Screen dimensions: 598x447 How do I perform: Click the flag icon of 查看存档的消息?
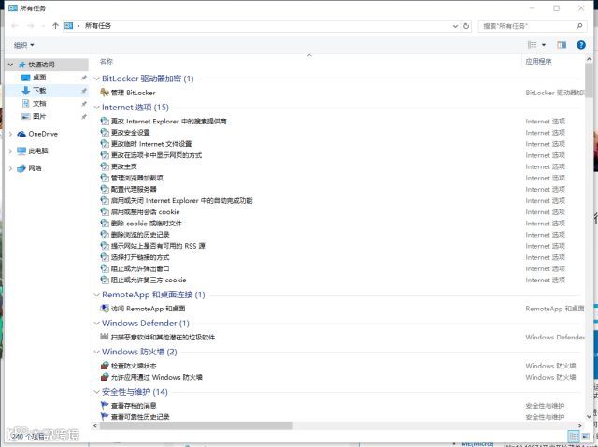(x=105, y=405)
